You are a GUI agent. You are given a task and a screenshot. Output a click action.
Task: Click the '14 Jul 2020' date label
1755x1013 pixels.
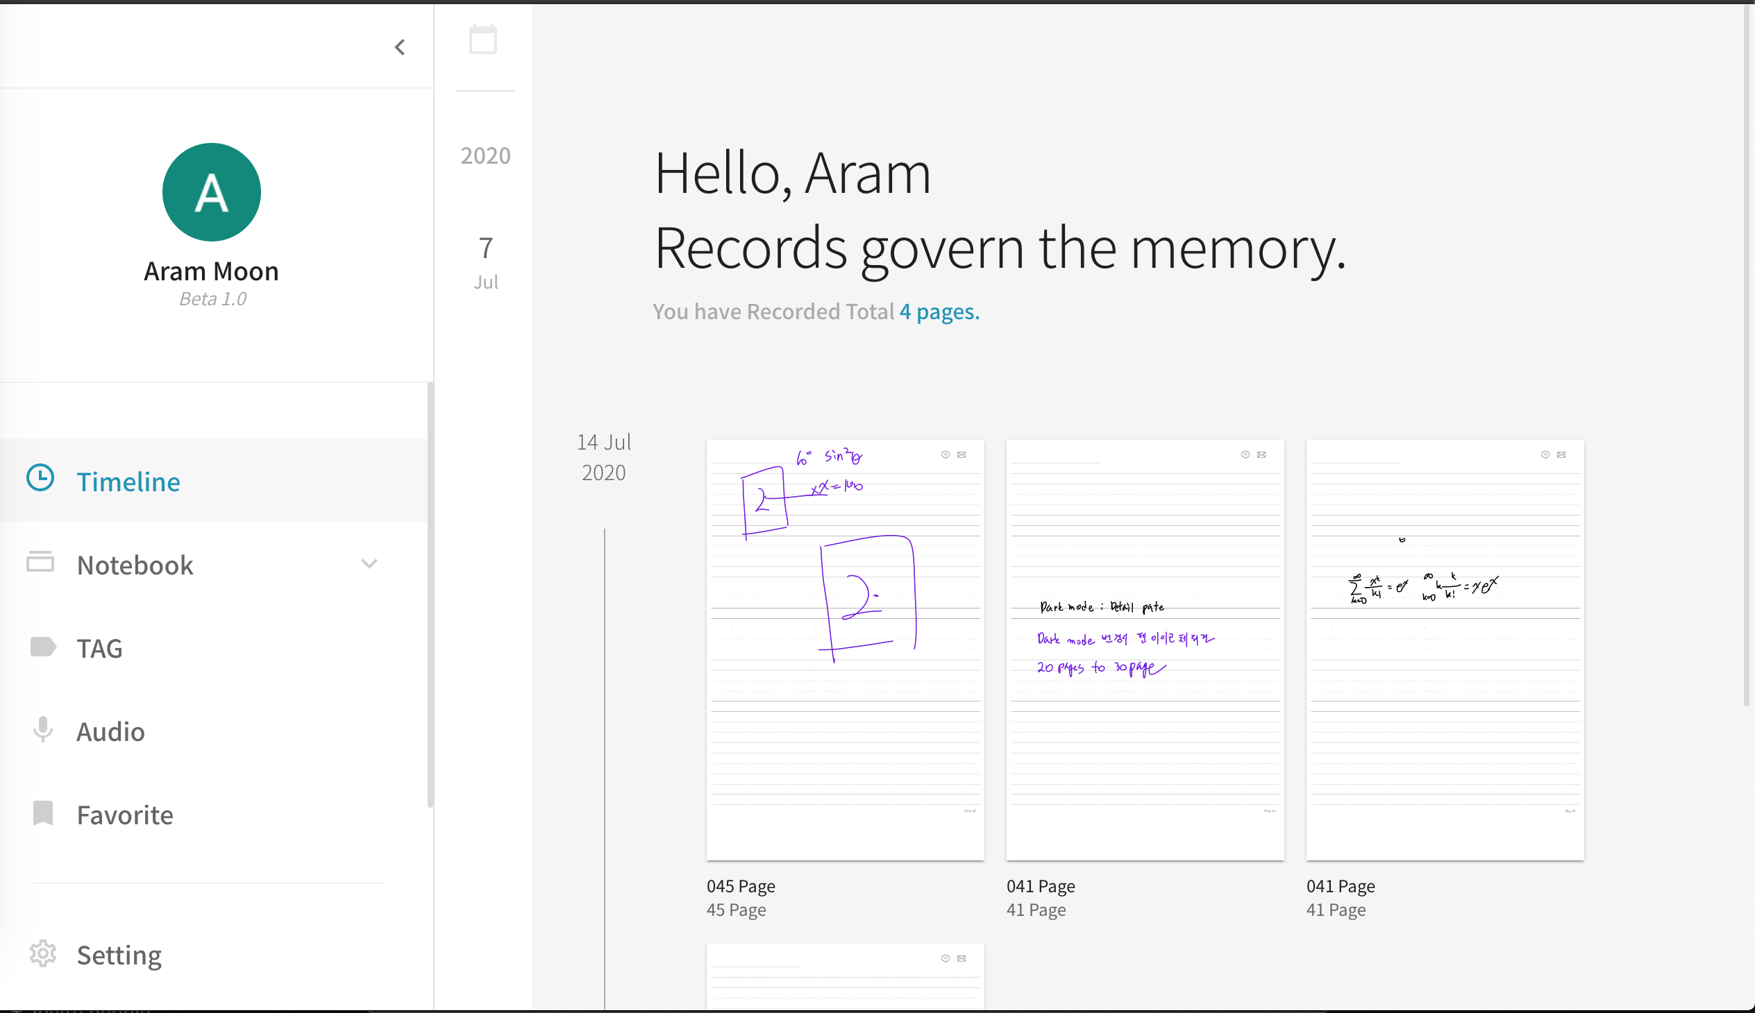603,457
